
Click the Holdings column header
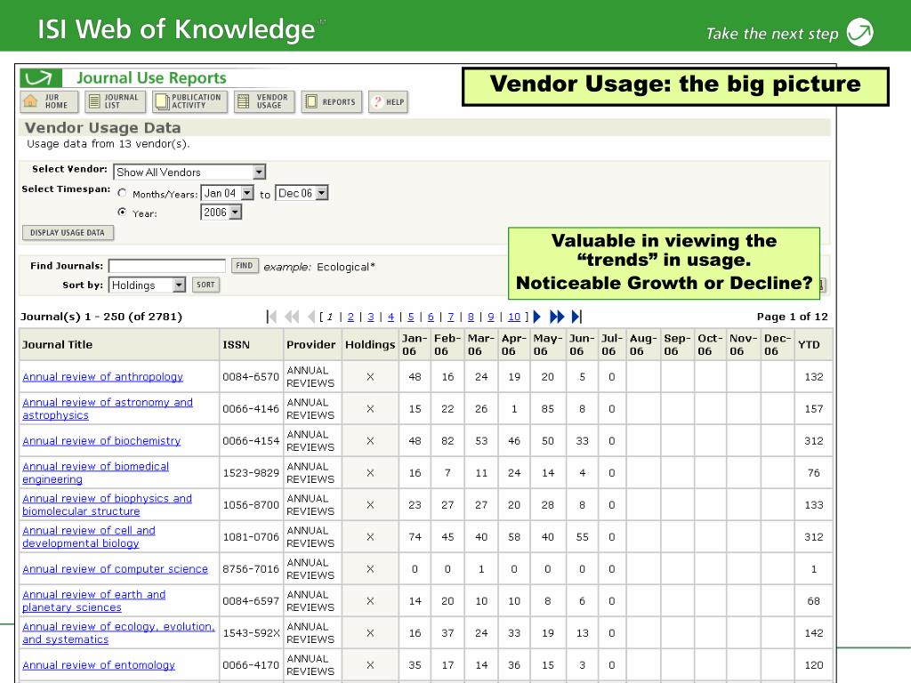[x=370, y=344]
